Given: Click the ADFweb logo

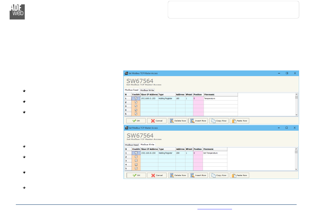Looking at the screenshot, I should (17, 12).
